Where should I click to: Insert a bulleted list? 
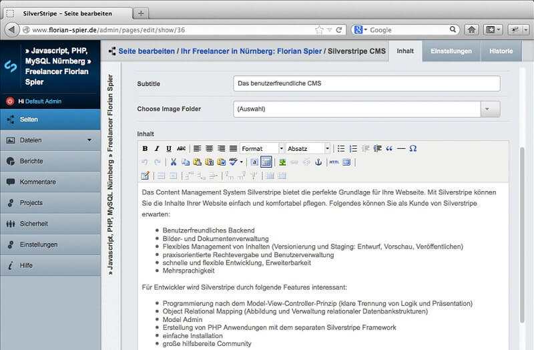[x=341, y=148]
